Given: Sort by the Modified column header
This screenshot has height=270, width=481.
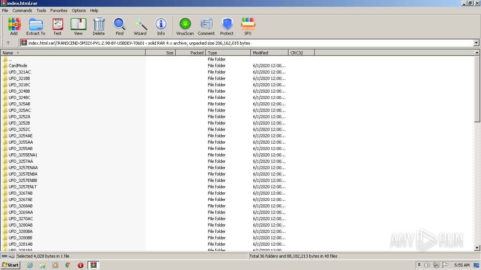Looking at the screenshot, I should (x=269, y=53).
